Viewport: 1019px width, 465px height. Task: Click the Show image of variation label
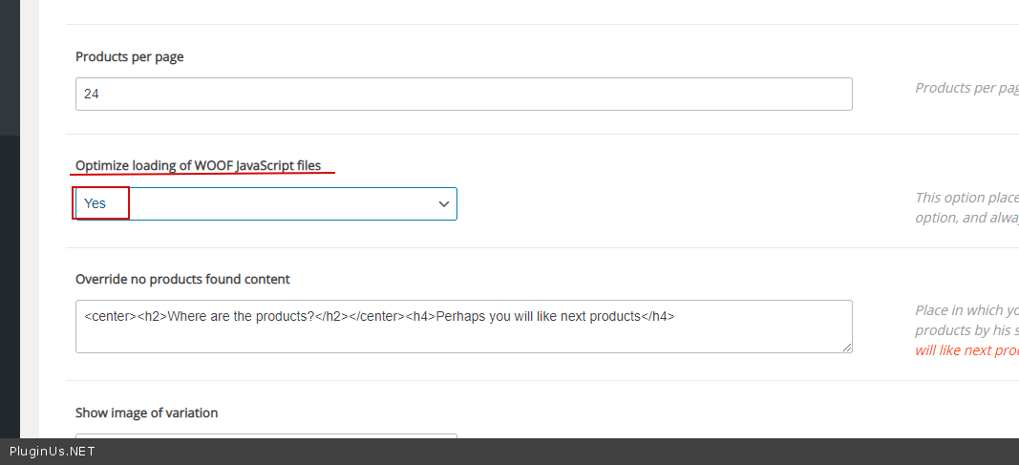click(x=147, y=413)
